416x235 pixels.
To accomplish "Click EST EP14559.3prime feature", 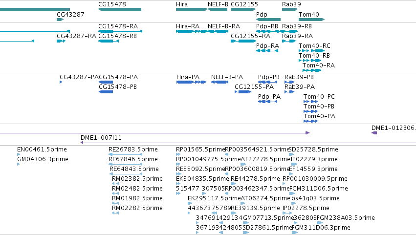I will (291, 174).
